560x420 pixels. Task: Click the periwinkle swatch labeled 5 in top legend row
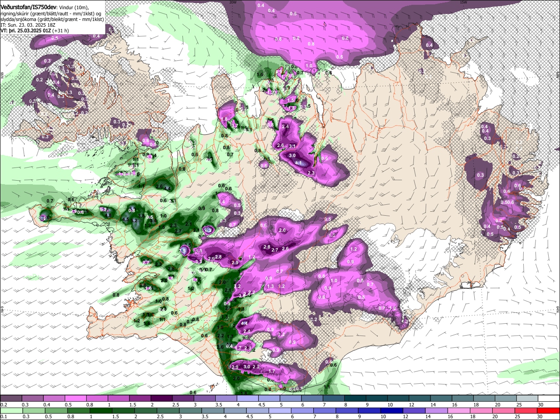pyautogui.click(x=290, y=398)
